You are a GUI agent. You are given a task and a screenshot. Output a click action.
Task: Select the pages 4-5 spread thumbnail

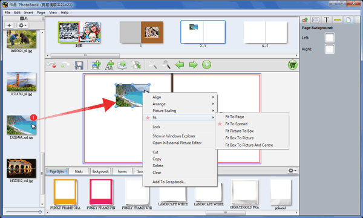[x=265, y=33]
